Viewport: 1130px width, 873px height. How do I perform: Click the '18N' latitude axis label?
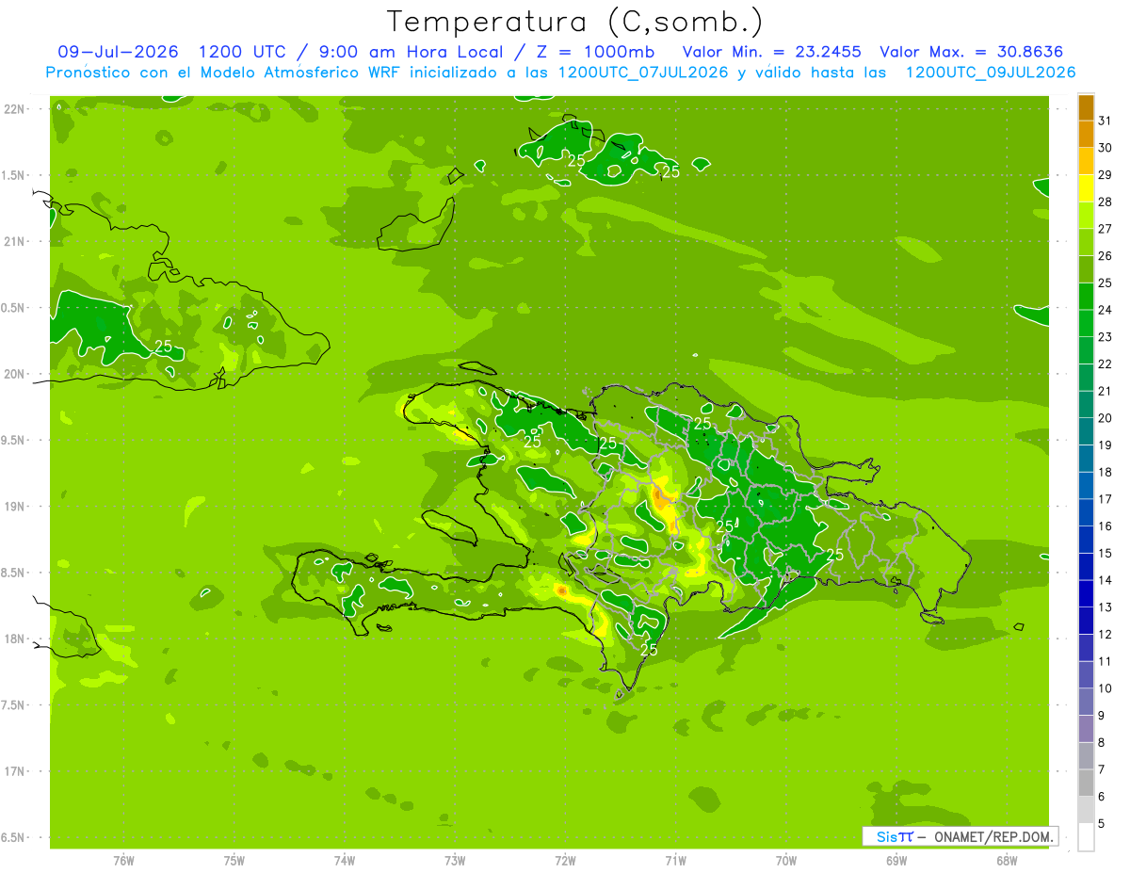point(15,639)
